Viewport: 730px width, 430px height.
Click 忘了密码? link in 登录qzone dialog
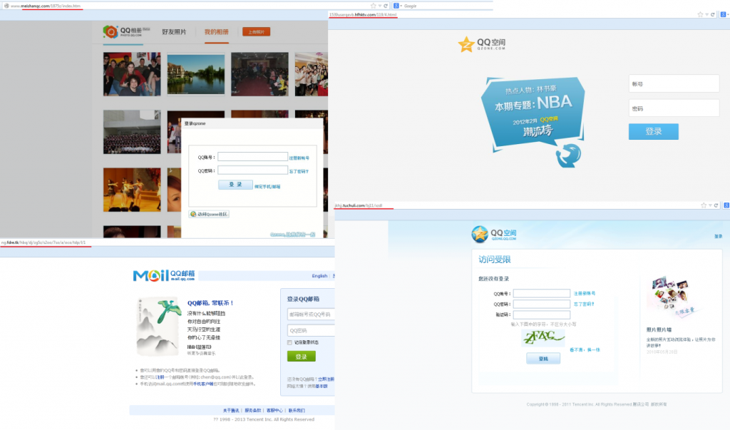coord(299,171)
